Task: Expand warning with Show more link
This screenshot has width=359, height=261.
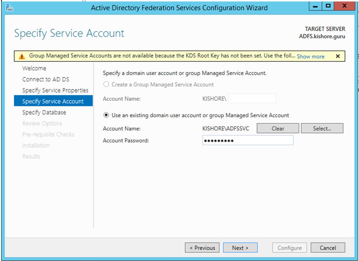Action: 310,56
